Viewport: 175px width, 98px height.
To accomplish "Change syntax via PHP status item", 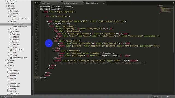I will point(168,97).
